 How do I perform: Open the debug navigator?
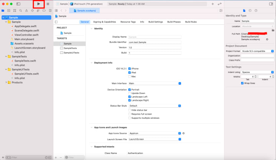point(38,11)
